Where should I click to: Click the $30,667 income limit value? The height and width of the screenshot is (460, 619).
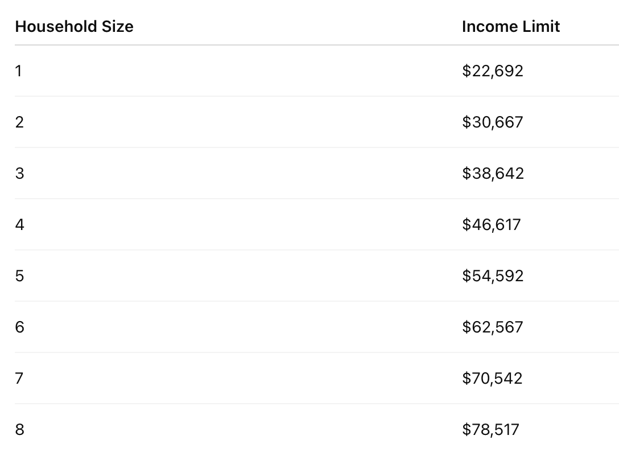tap(493, 122)
